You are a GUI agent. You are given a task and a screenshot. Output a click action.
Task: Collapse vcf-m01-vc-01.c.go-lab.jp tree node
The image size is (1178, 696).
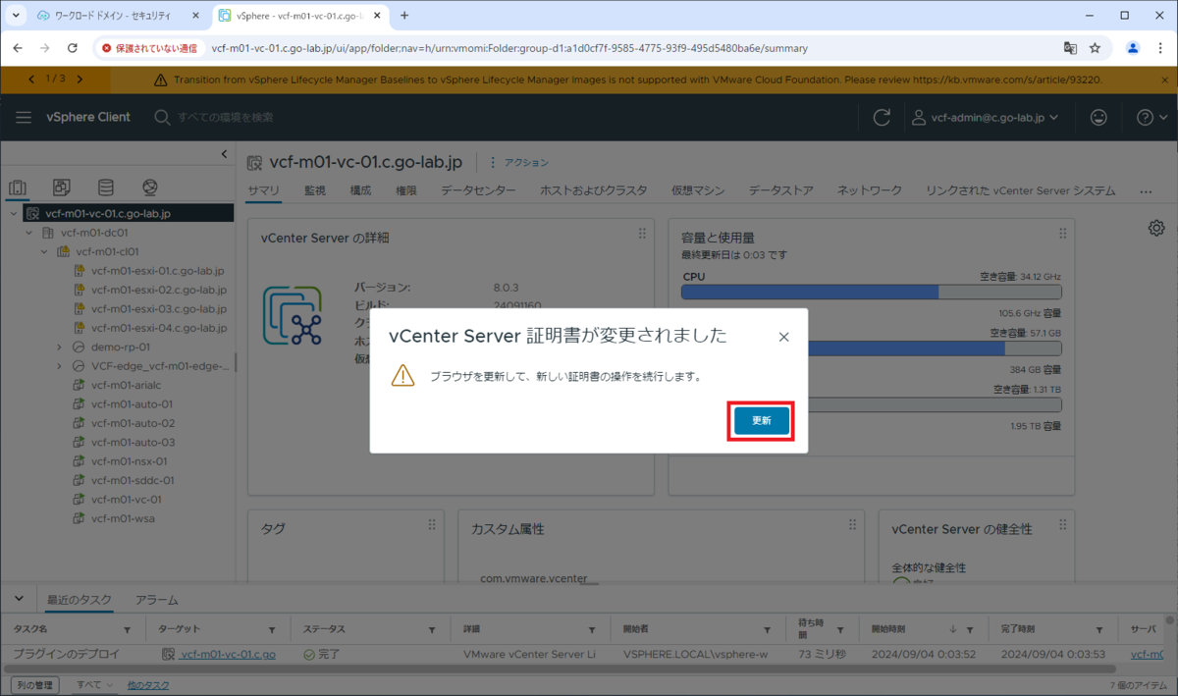coord(14,213)
